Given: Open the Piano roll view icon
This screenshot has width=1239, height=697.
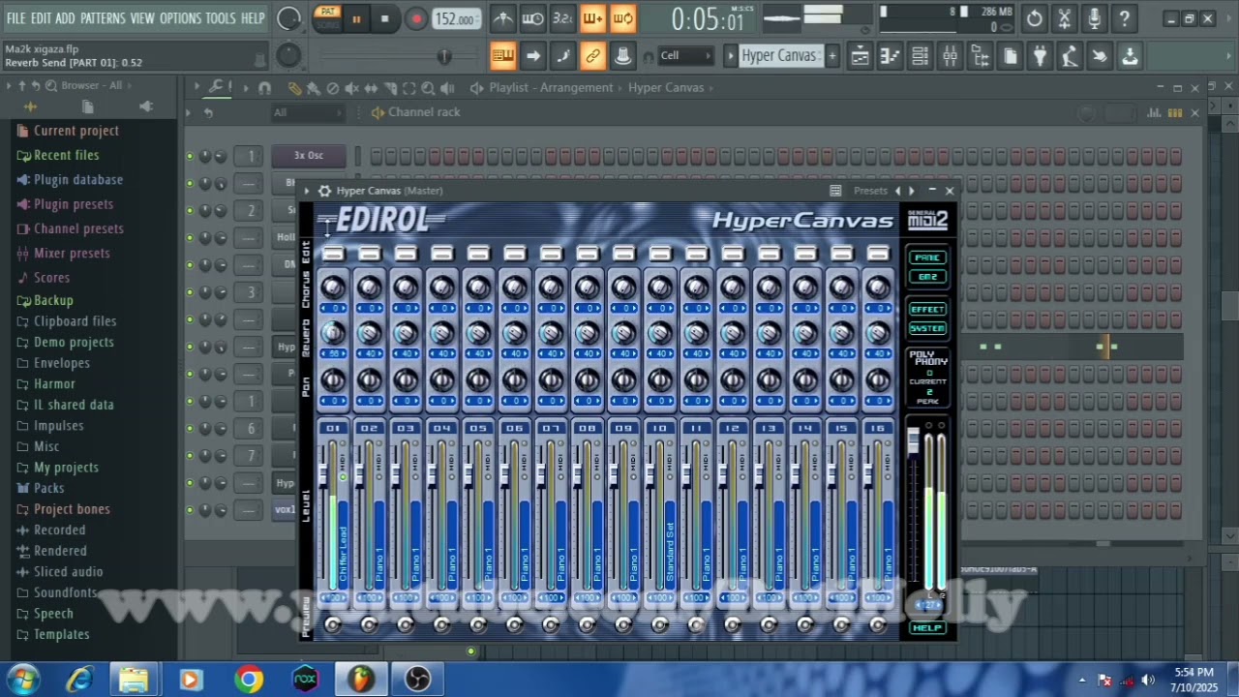Looking at the screenshot, I should click(x=890, y=56).
